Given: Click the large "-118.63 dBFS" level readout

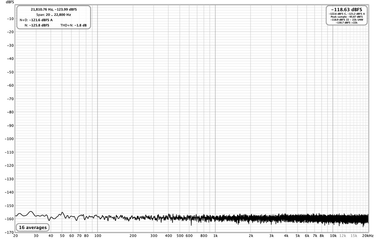Looking at the screenshot, I should [347, 10].
